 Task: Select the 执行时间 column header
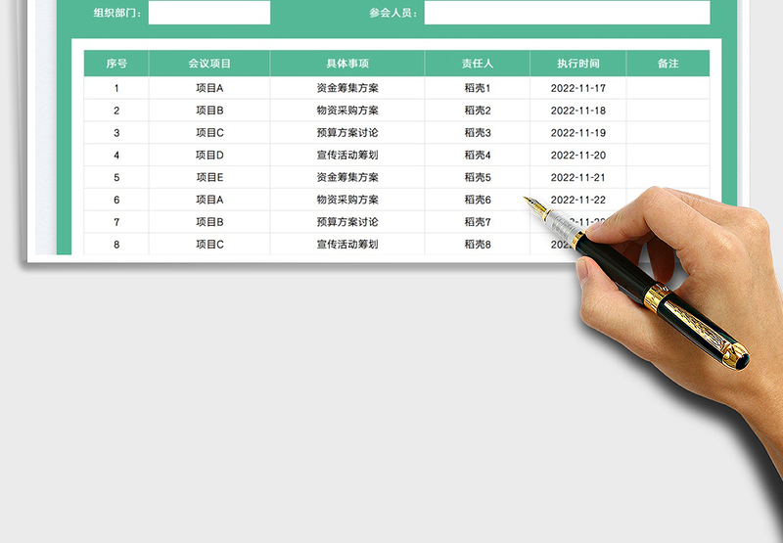tap(578, 64)
